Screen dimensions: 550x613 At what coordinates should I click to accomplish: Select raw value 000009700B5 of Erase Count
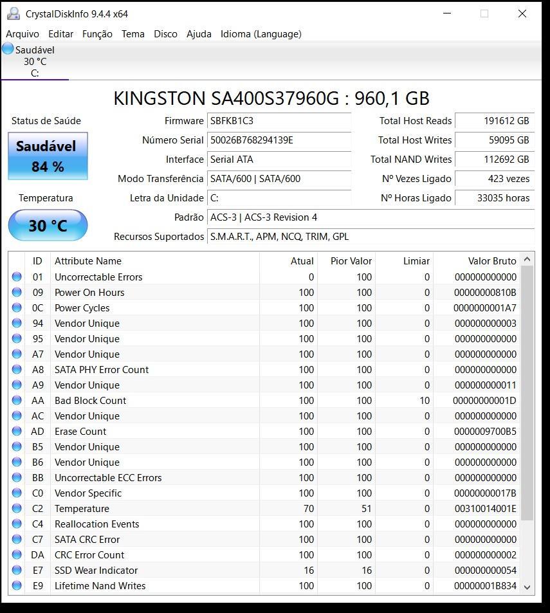[x=485, y=431]
